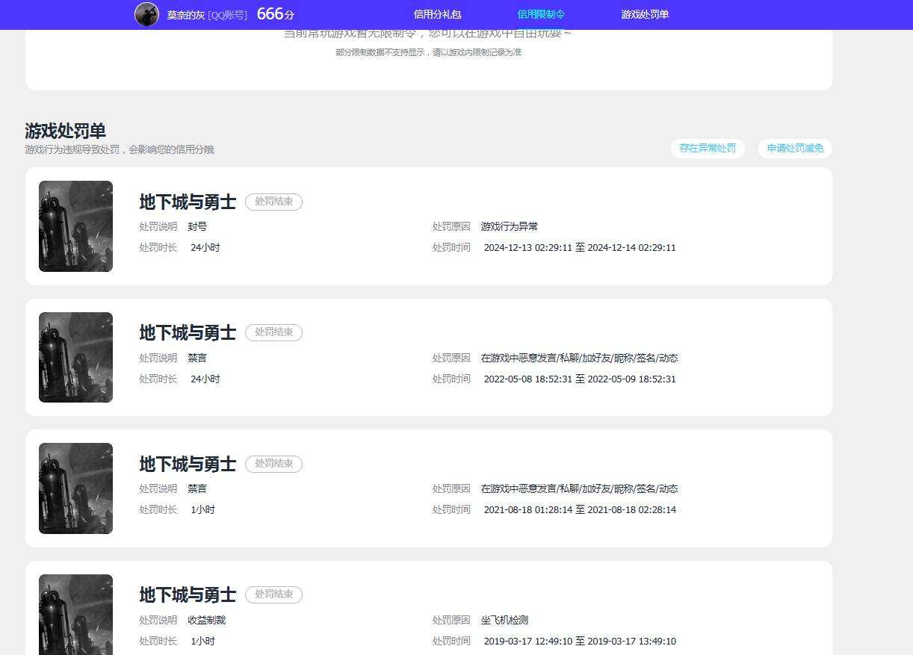The image size is (913, 655).
Task: Click the 部分限制数据不支持显示 notice
Action: 429,52
